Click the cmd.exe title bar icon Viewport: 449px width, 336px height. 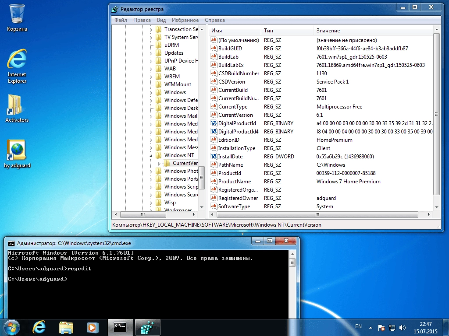[x=11, y=243]
